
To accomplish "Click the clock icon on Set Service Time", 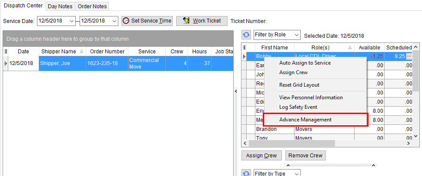I will pyautogui.click(x=126, y=21).
